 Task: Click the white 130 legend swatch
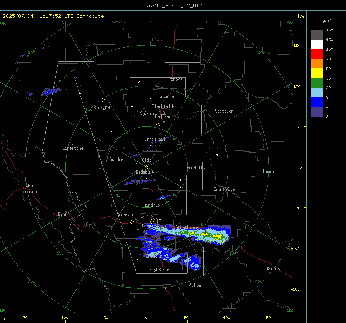point(317,44)
